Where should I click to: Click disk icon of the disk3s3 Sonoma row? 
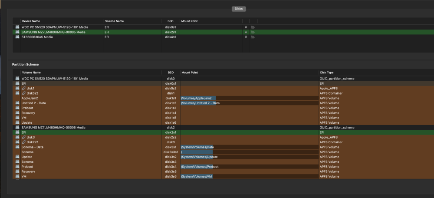[x=17, y=162]
